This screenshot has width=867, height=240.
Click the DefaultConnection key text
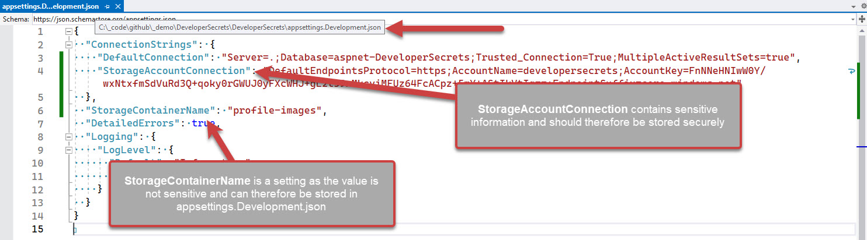click(x=153, y=58)
